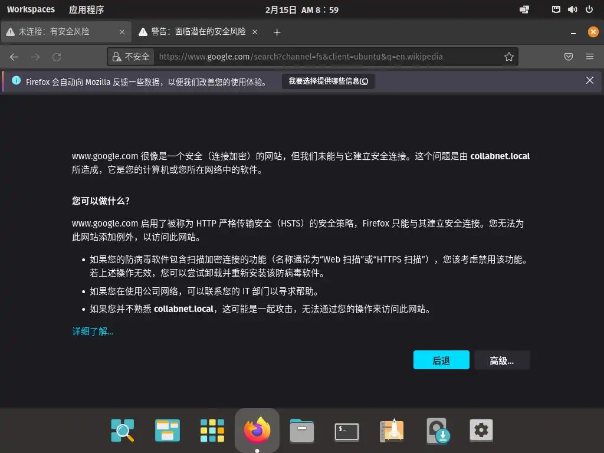
Task: Click the keyboard tray icon
Action: [x=556, y=9]
